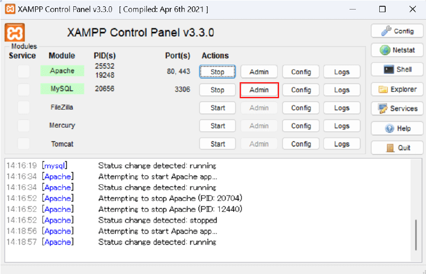The image size is (426, 274).
Task: Toggle the MySQL service checkbox
Action: pyautogui.click(x=23, y=90)
